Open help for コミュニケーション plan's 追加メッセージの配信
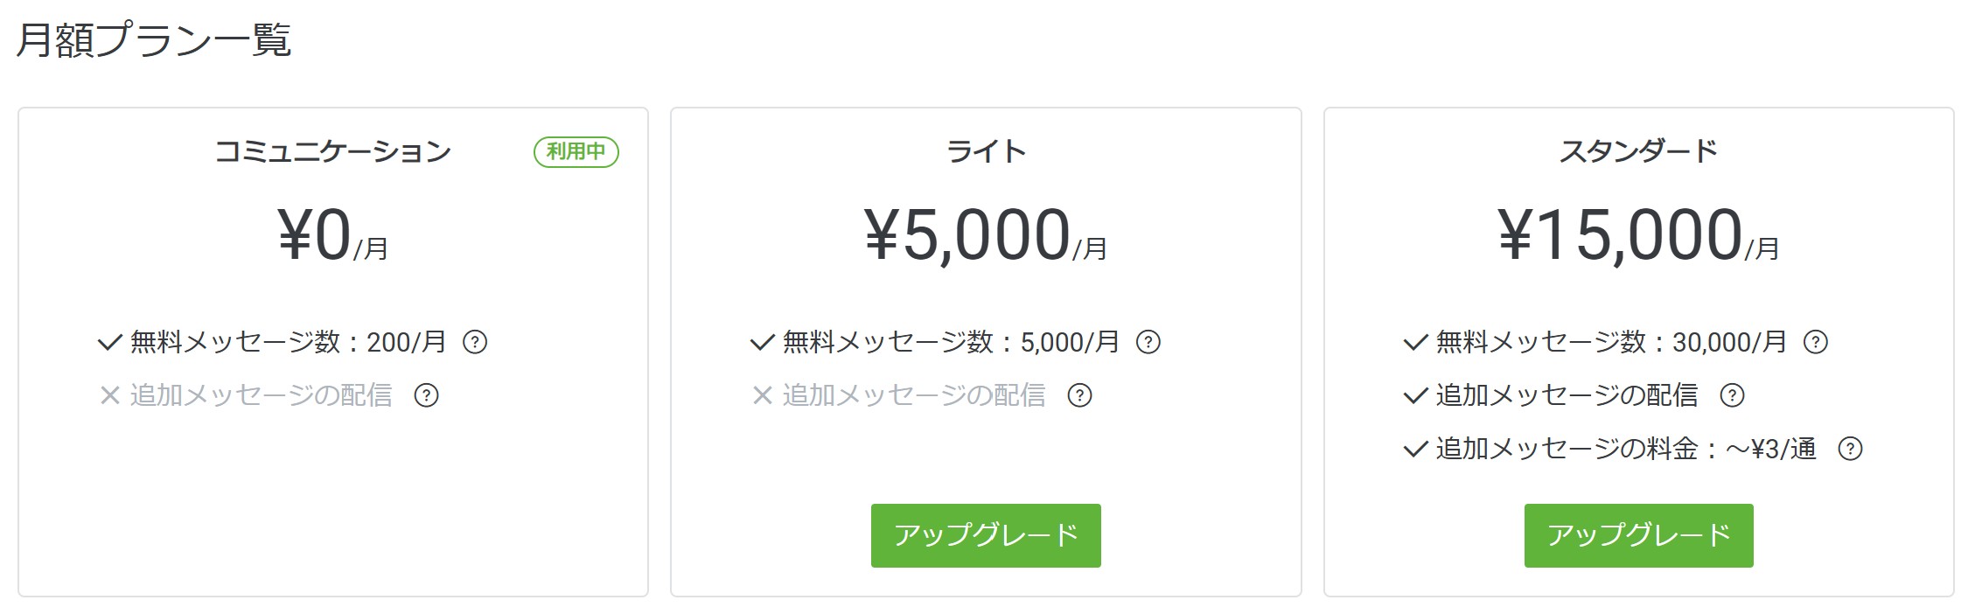 pos(426,395)
